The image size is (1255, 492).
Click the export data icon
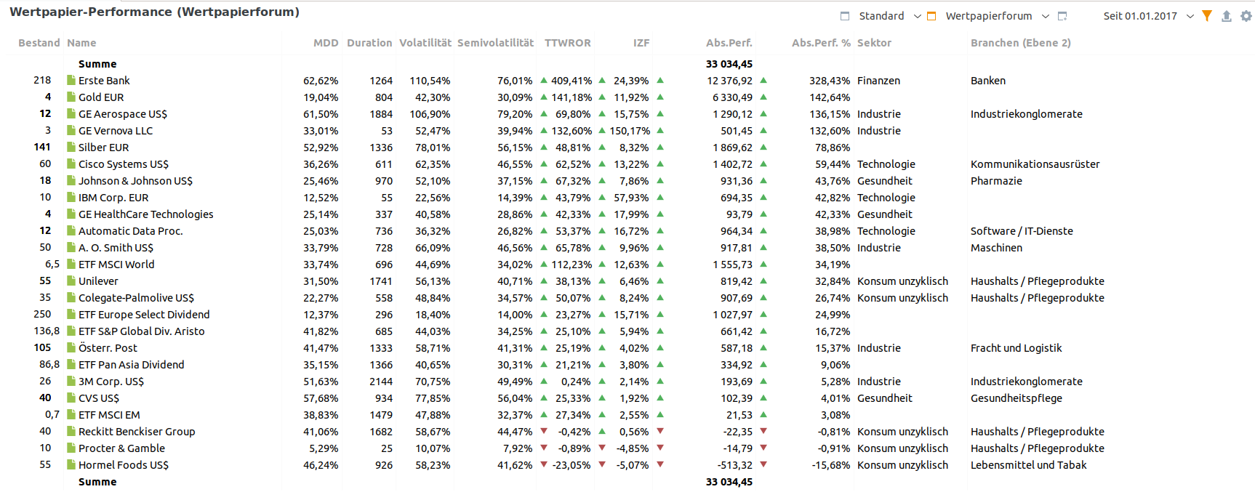[1227, 16]
